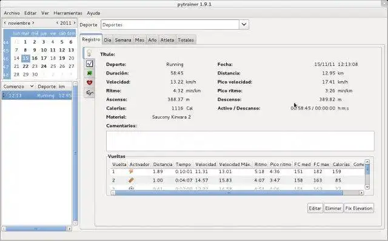Switch to the Atleta tab

tap(167, 40)
